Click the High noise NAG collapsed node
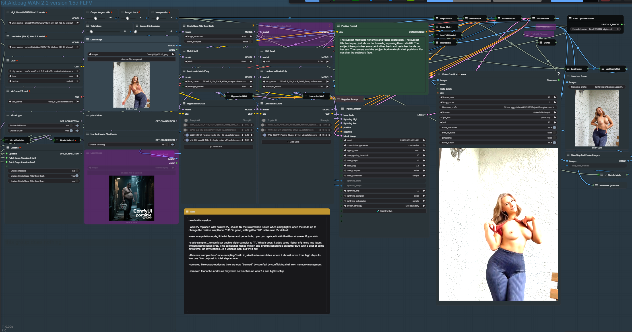This screenshot has height=332, width=632. [238, 96]
